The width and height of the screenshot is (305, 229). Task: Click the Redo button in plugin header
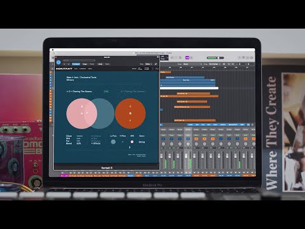(x=107, y=64)
